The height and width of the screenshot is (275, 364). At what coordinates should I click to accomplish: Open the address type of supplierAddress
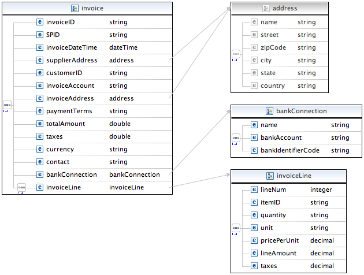[121, 60]
